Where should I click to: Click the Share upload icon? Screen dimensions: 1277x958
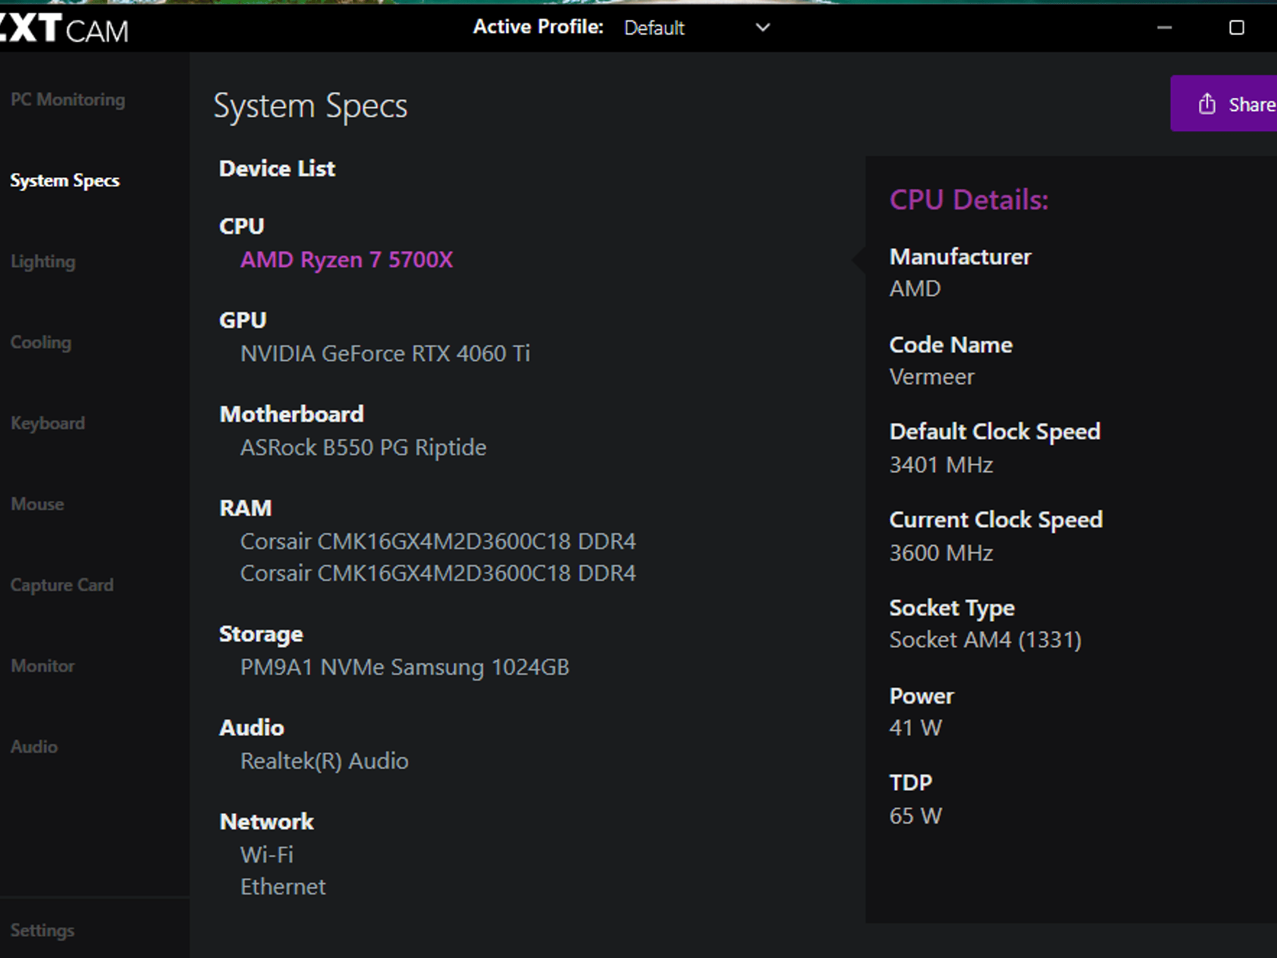pos(1207,104)
